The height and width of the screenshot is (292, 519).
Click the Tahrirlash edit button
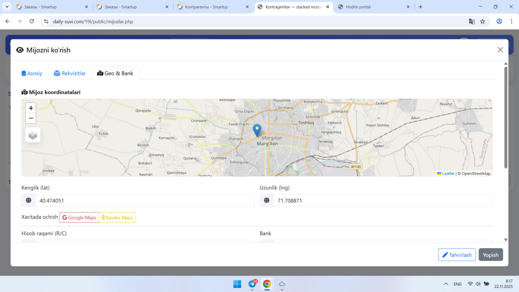(x=457, y=255)
